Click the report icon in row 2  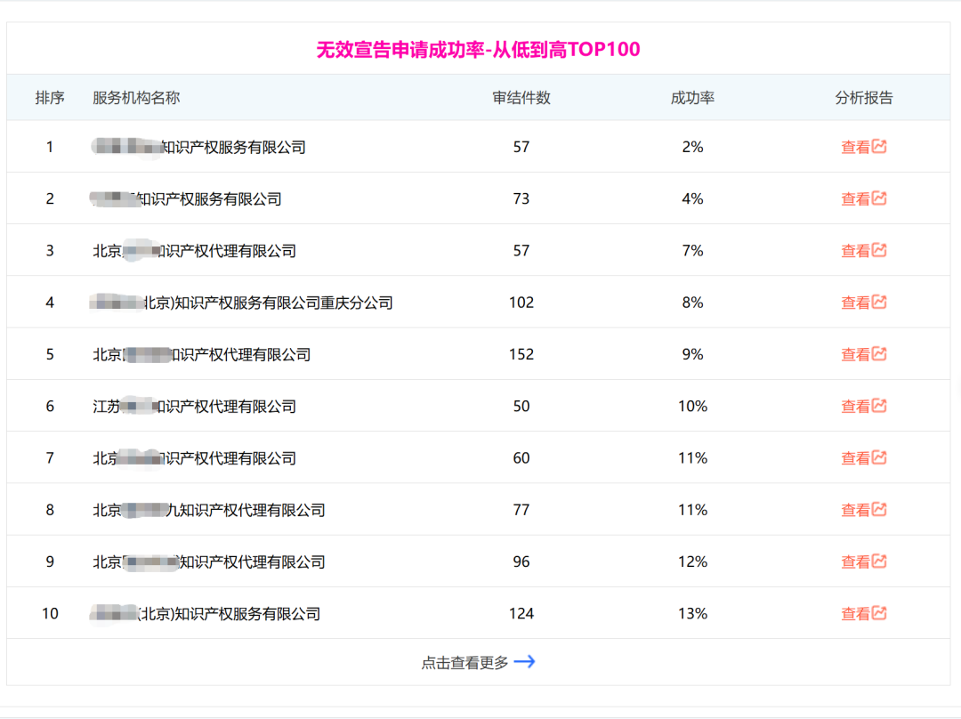click(879, 198)
